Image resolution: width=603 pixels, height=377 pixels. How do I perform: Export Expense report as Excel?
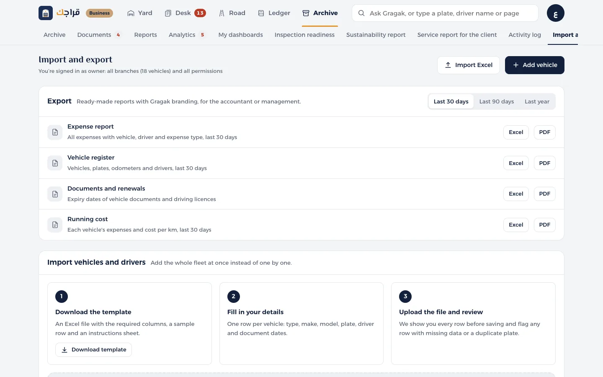coord(516,132)
